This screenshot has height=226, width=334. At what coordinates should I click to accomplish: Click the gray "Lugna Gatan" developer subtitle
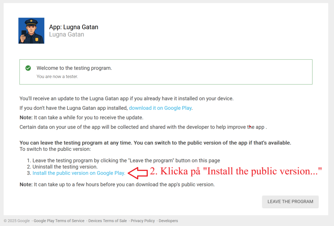click(67, 35)
